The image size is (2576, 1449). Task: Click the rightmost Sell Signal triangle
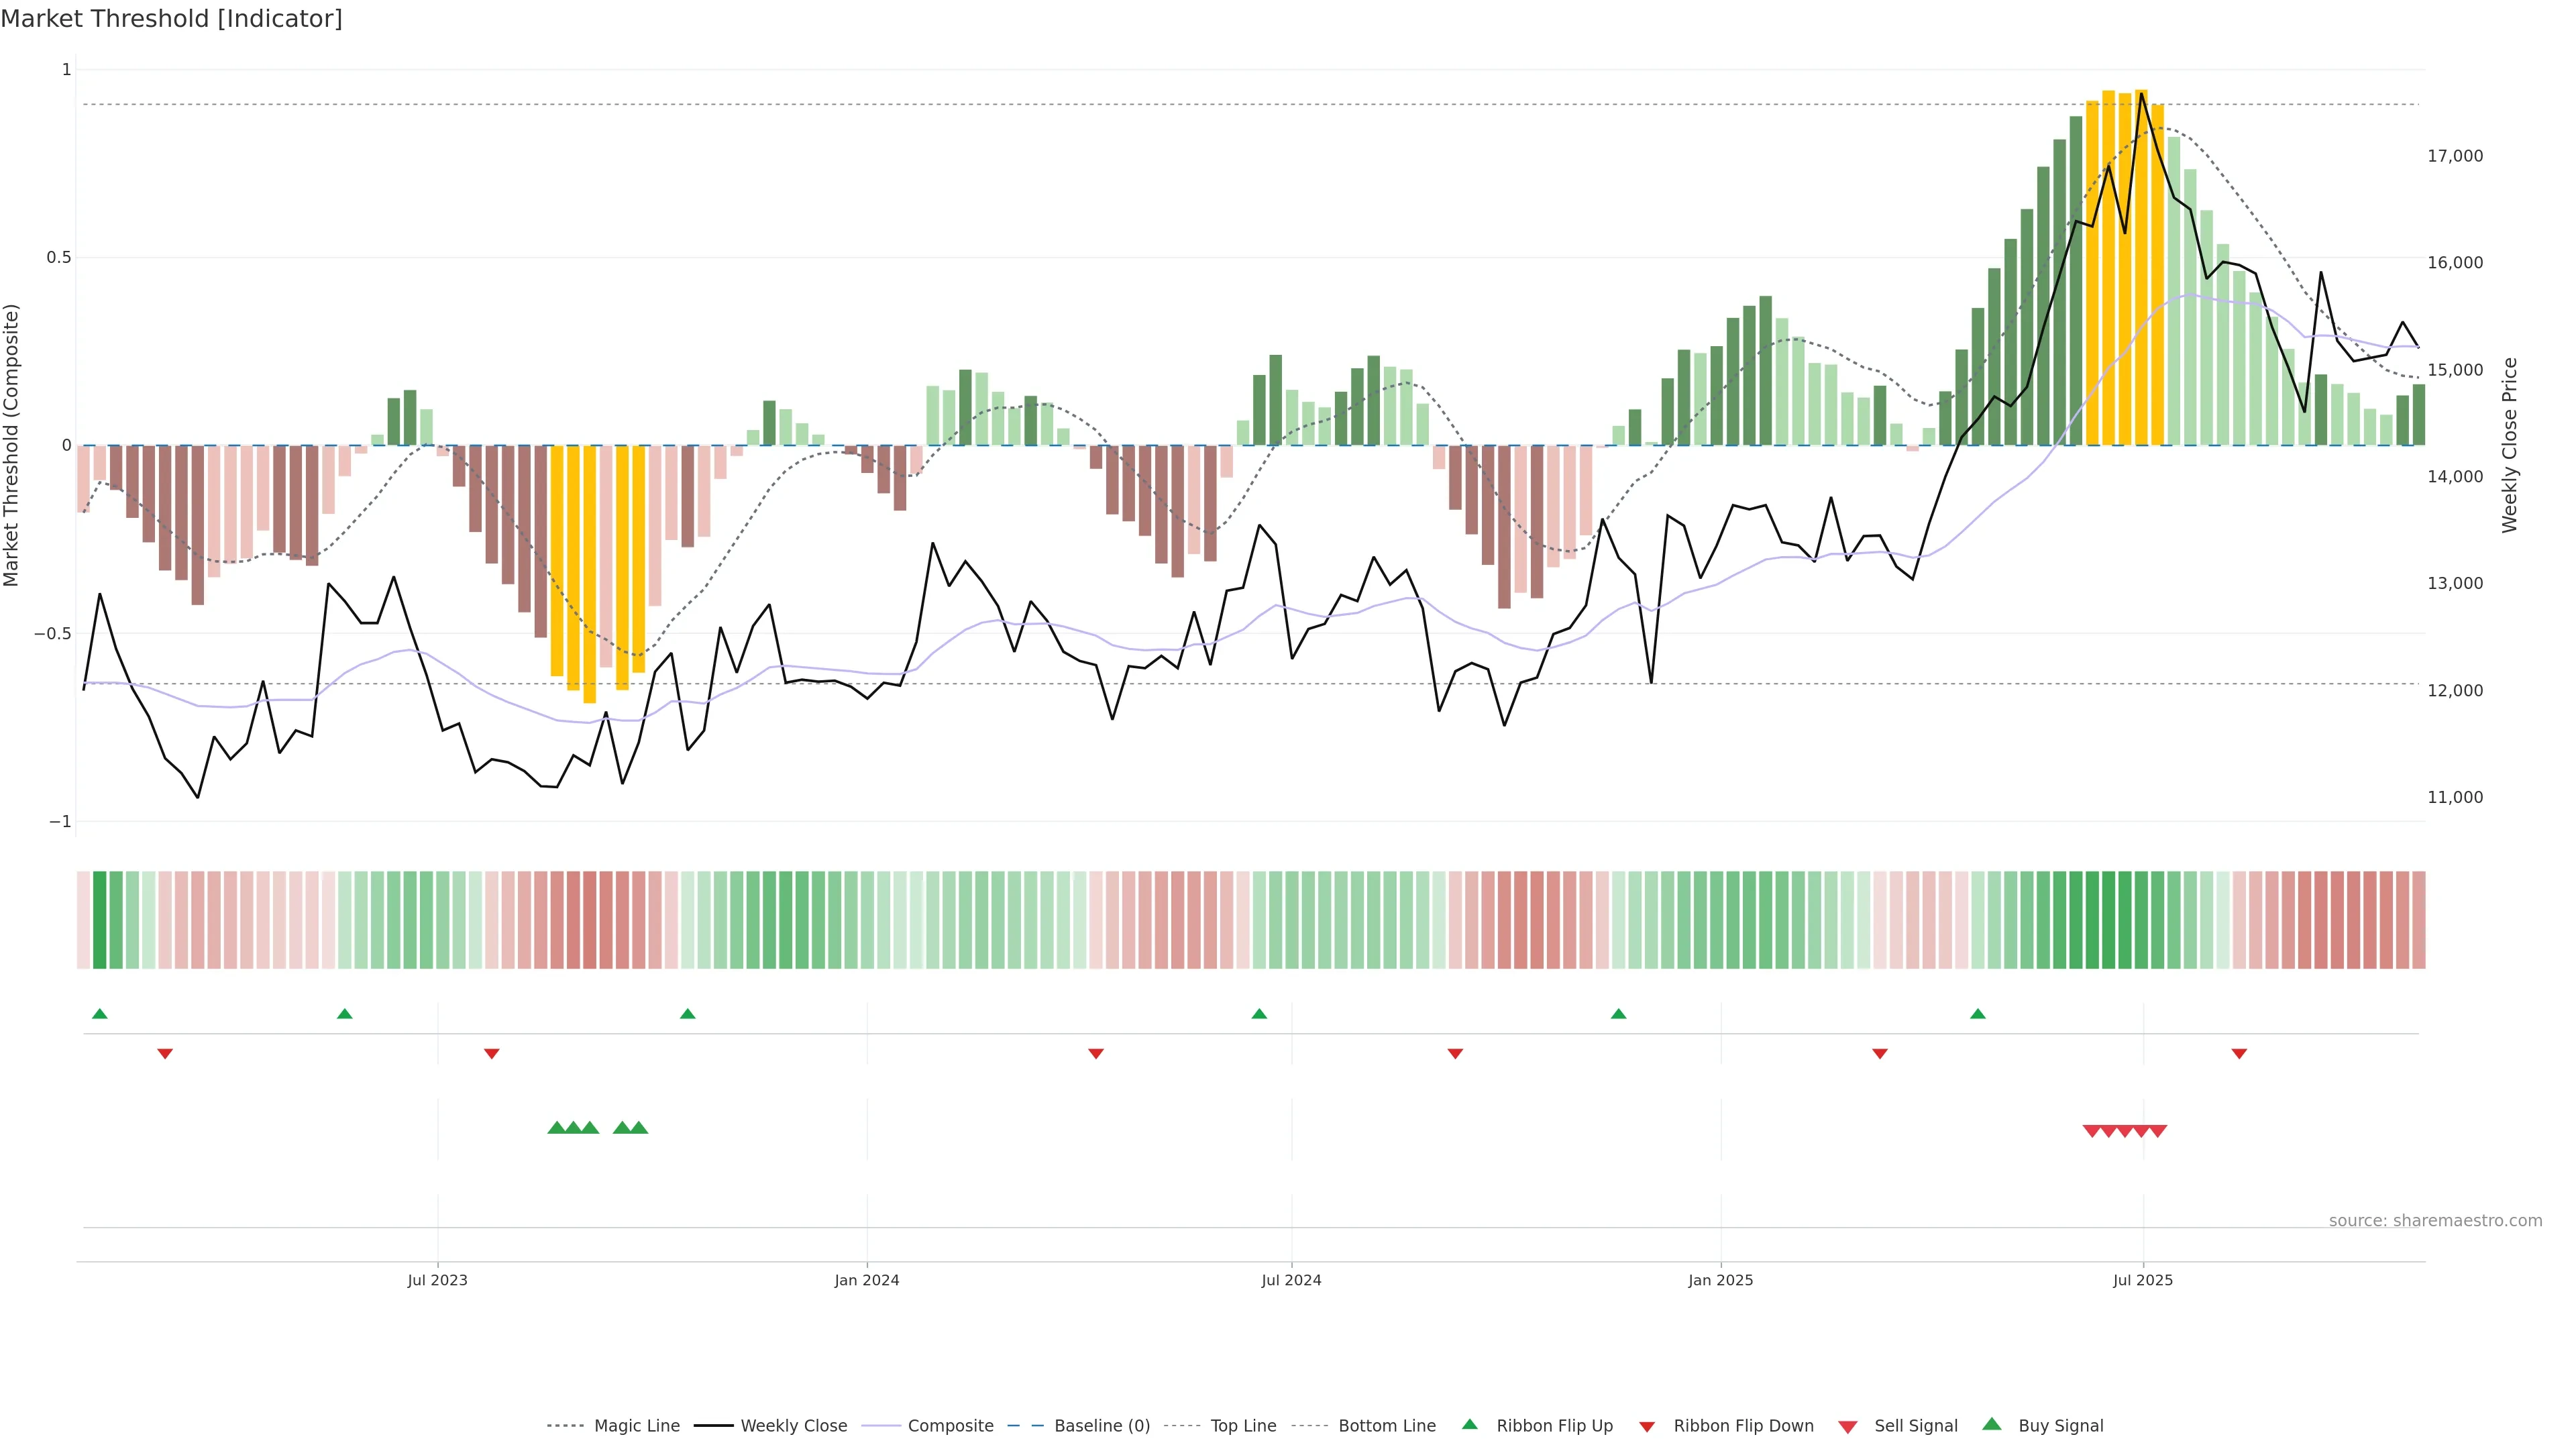click(x=2158, y=1131)
